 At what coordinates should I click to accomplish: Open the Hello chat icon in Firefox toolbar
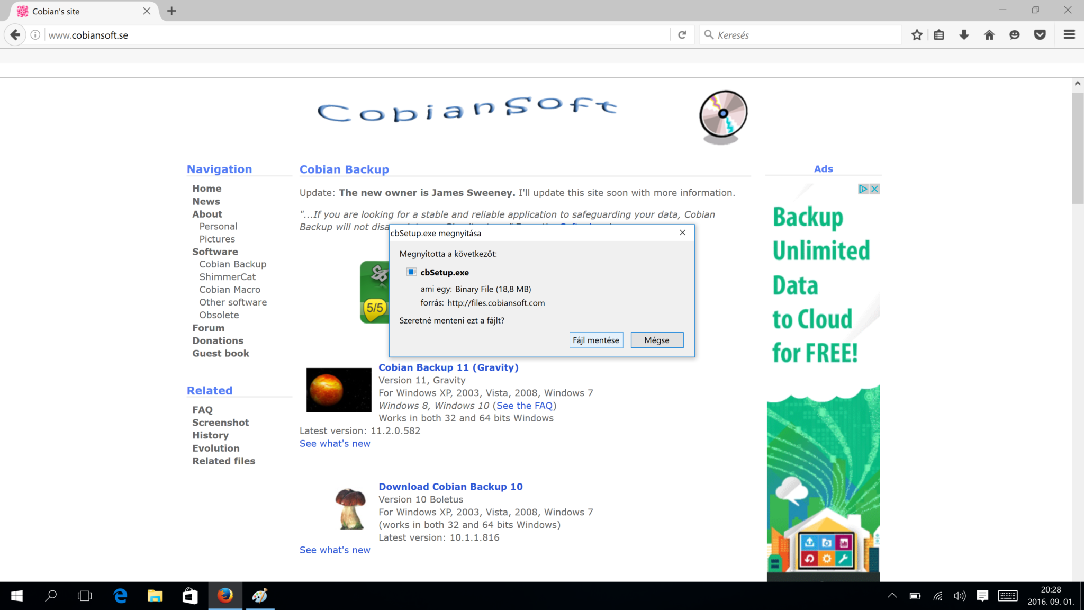[x=1014, y=34]
